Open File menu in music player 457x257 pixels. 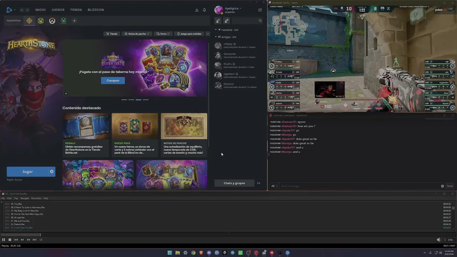3,198
